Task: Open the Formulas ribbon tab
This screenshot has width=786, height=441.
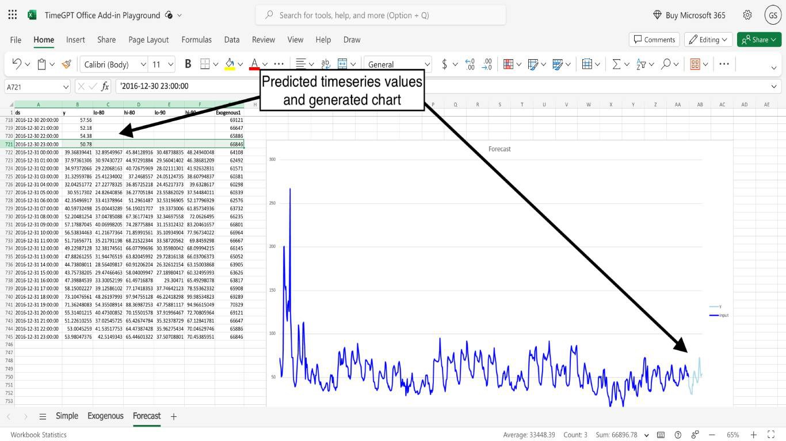Action: [196, 40]
